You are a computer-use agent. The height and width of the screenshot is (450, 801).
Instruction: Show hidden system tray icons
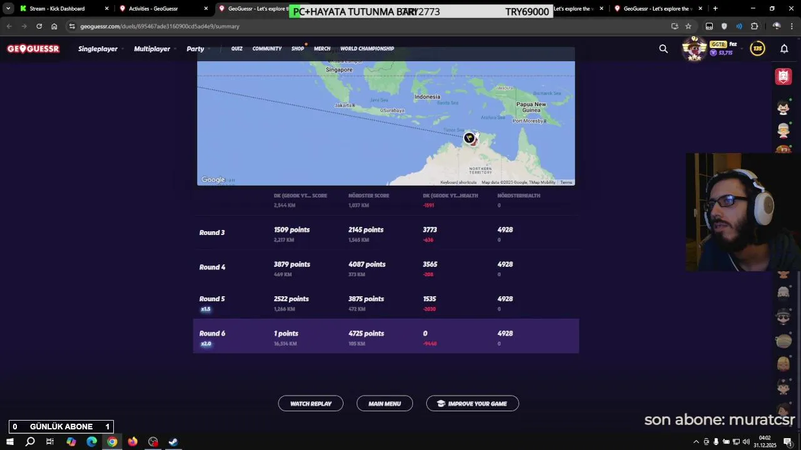tap(696, 442)
